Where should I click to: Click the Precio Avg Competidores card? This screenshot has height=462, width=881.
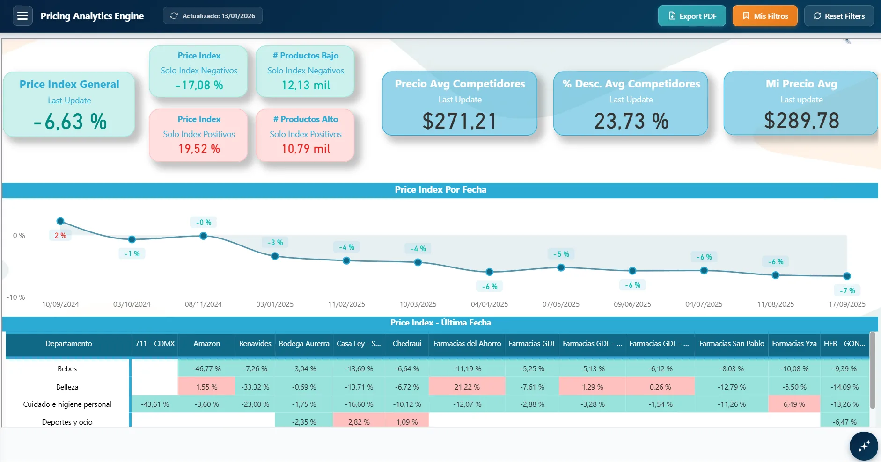pos(460,103)
